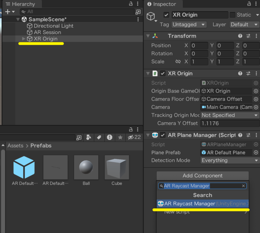This screenshot has width=260, height=233.
Task: Open Transform component help icon
Action: point(240,36)
